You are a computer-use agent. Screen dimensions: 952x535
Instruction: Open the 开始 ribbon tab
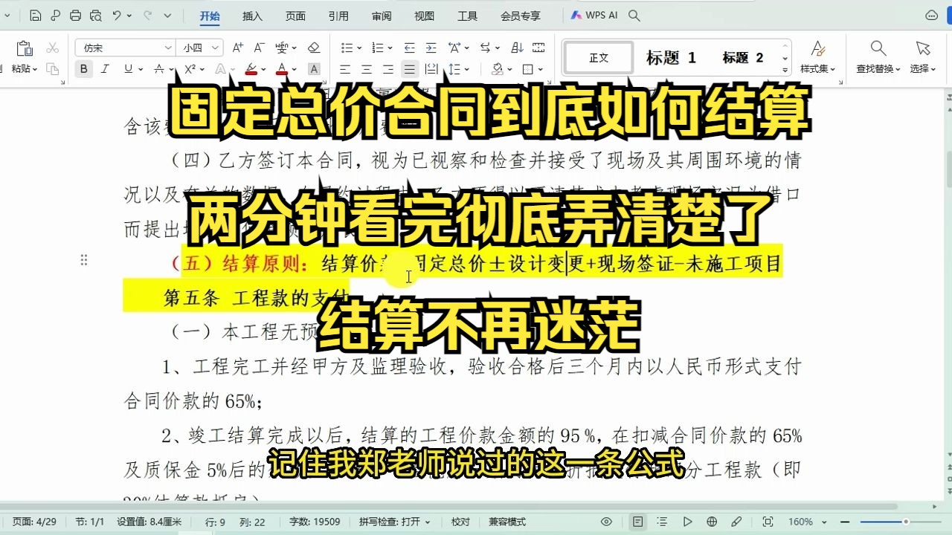pos(210,16)
